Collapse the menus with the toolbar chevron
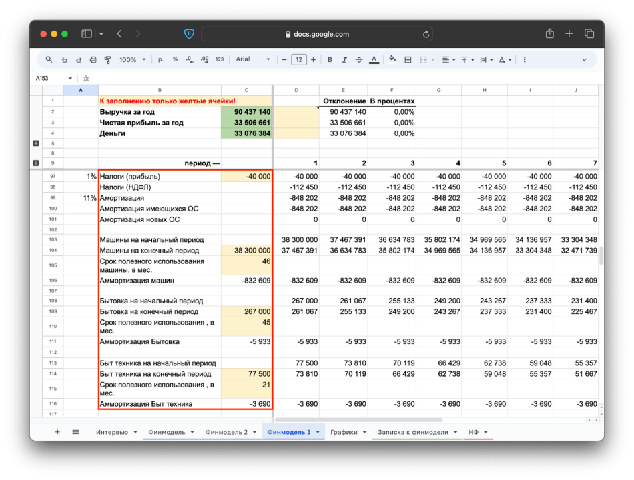Screen dimensions: 634x480 (x=584, y=60)
